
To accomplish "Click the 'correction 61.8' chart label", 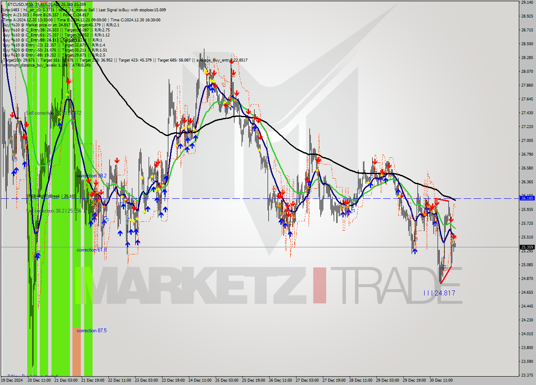I will click(x=91, y=250).
